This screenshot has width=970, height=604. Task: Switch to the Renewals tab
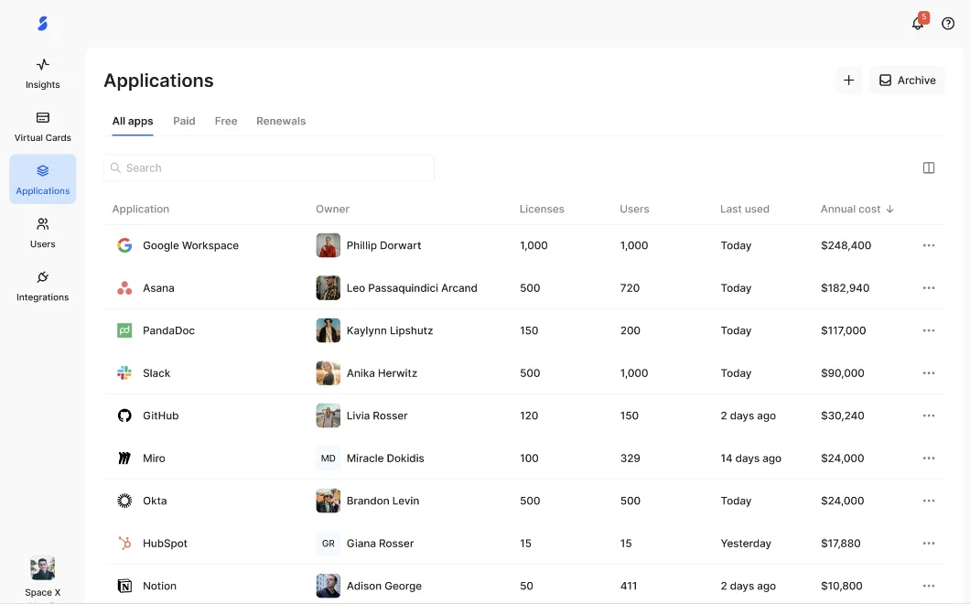(281, 122)
